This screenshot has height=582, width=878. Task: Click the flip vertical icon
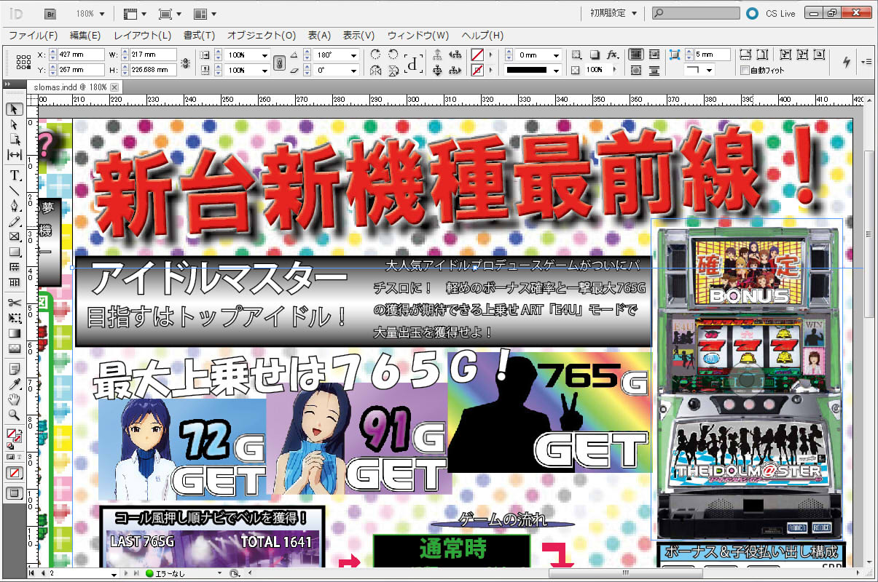pyautogui.click(x=393, y=71)
